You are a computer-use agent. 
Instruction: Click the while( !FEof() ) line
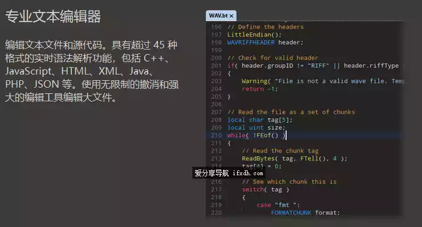[256, 135]
